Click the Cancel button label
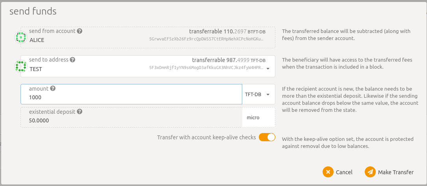This screenshot has width=427, height=186. pos(344,172)
